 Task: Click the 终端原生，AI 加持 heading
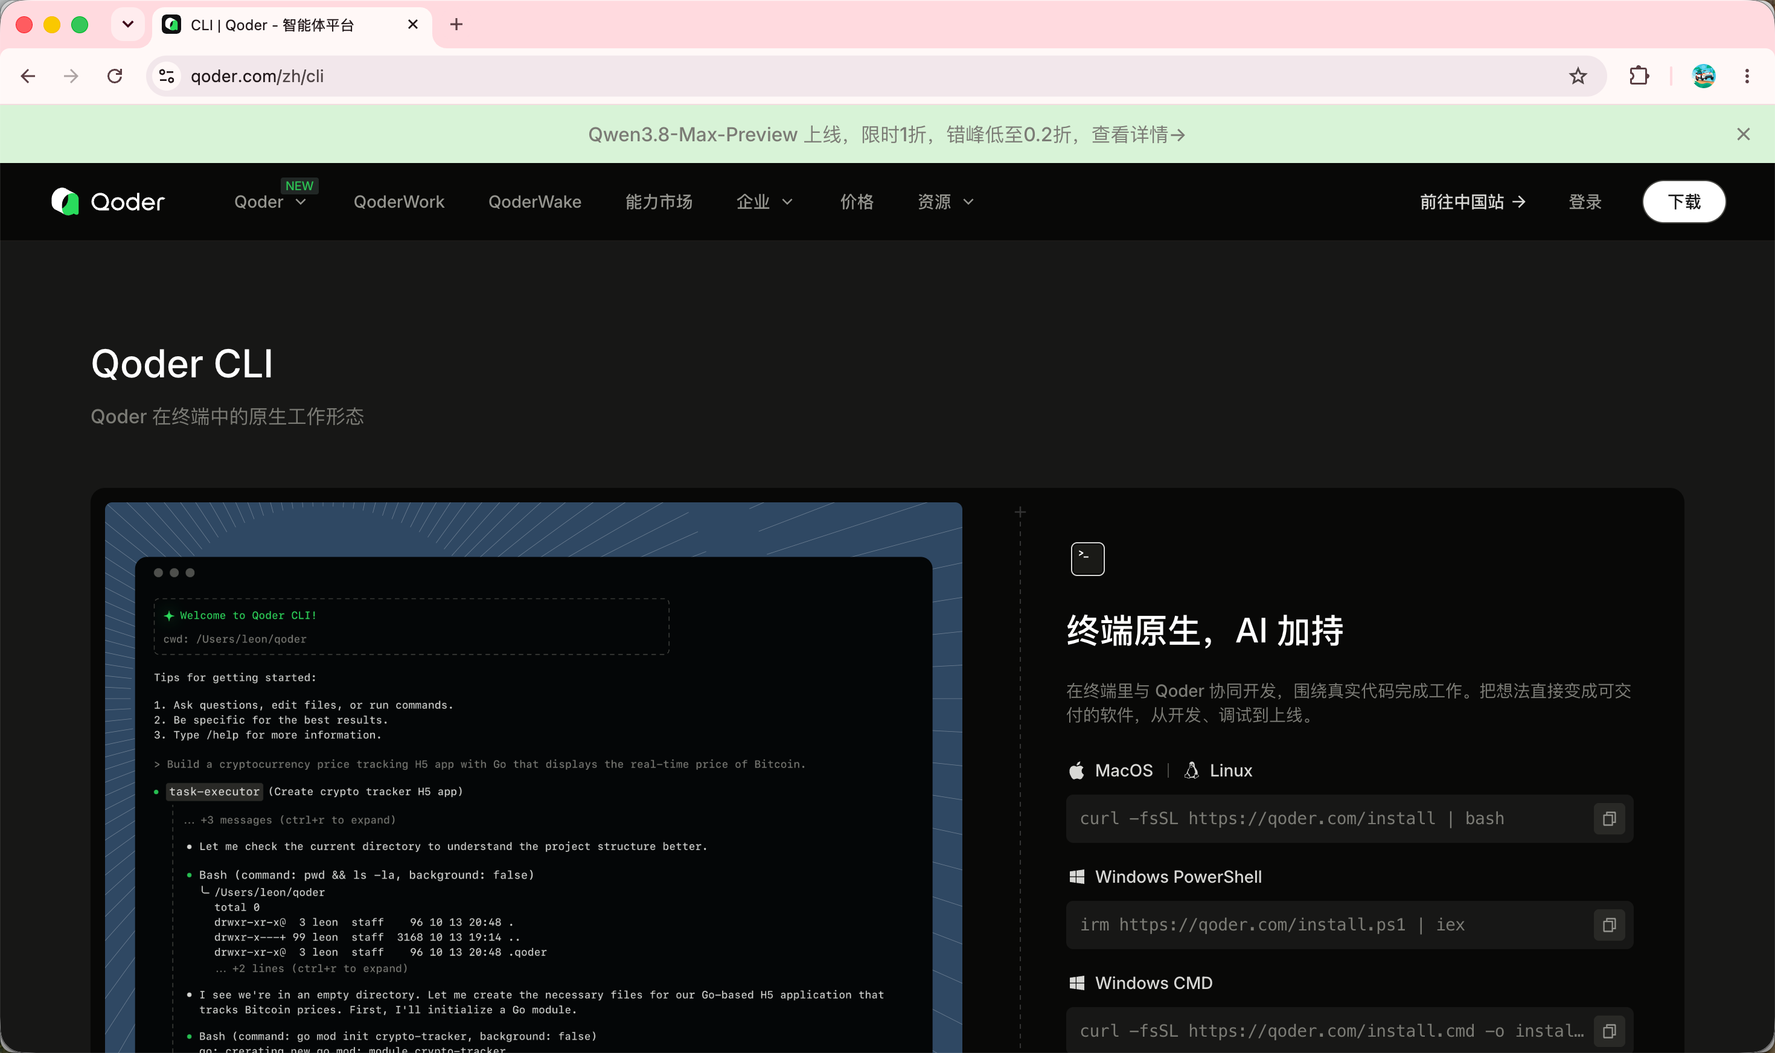tap(1204, 631)
